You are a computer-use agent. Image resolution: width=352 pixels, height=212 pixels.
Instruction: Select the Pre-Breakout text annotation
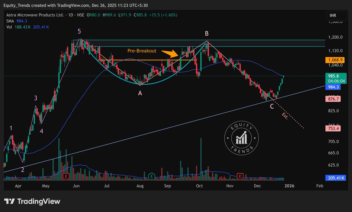[142, 51]
